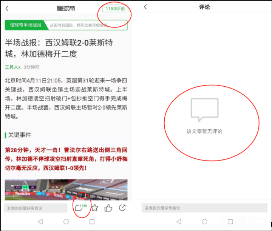This screenshot has width=272, height=231.
Task: Open Android recents square under the 评论 page
Action: [230, 222]
